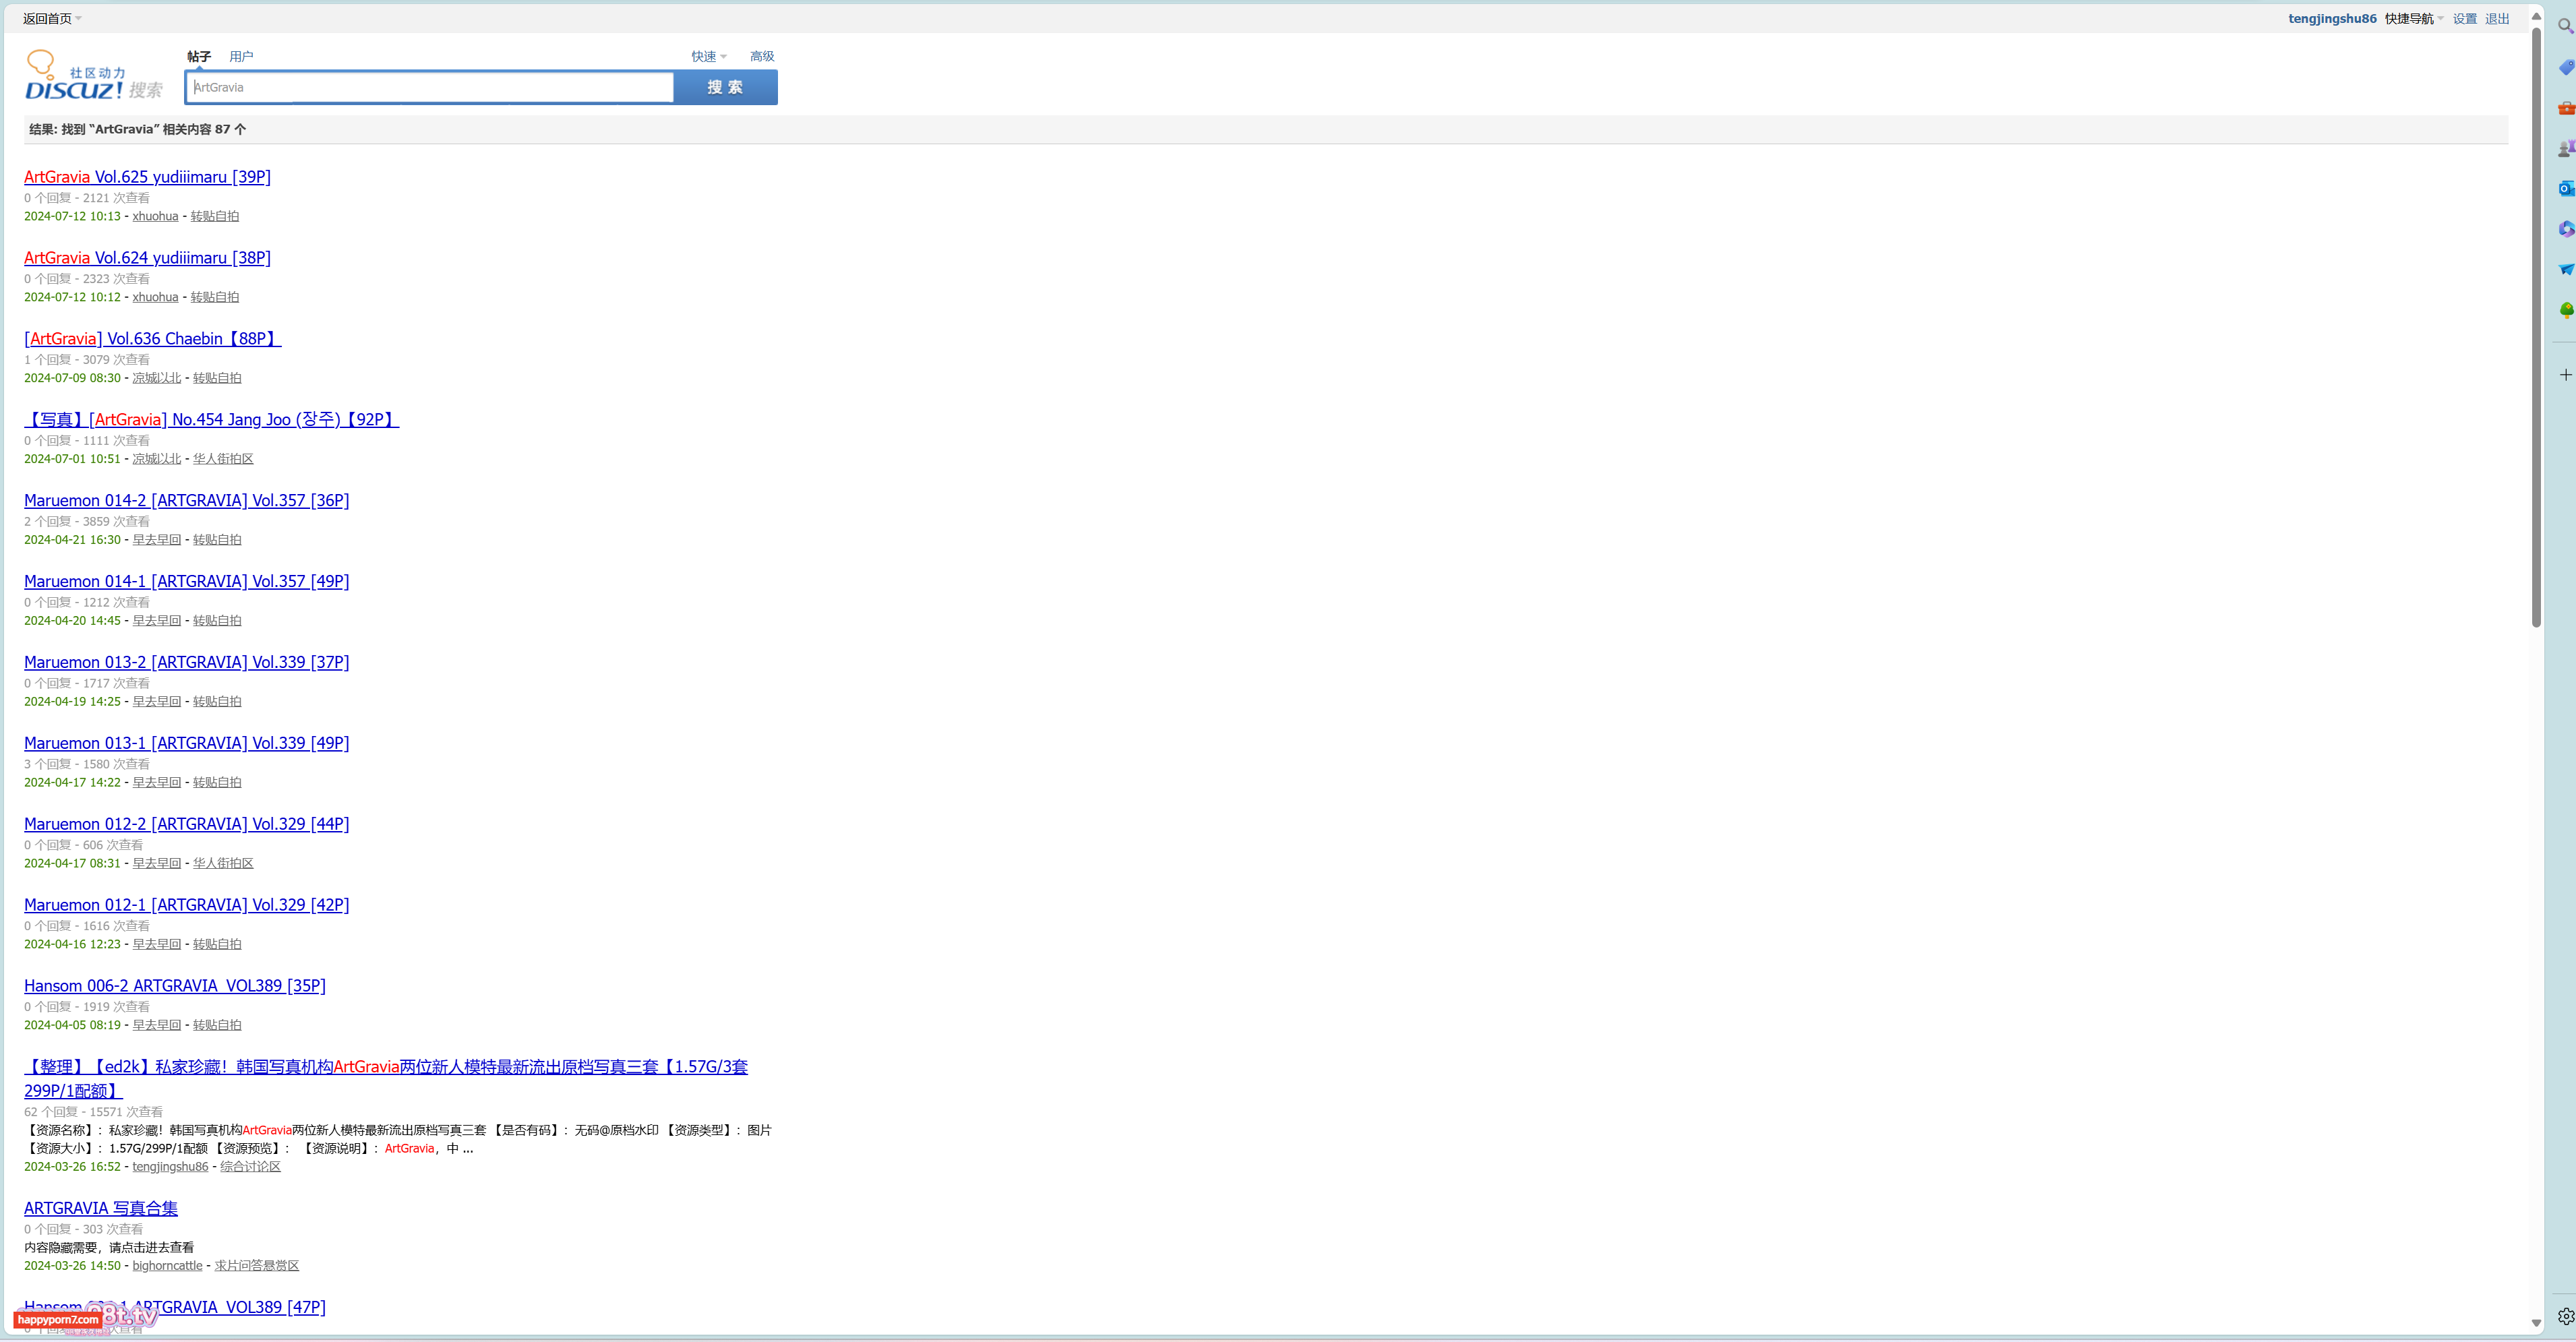This screenshot has height=1342, width=2576.
Task: Open the 设置 settings link
Action: (x=2465, y=19)
